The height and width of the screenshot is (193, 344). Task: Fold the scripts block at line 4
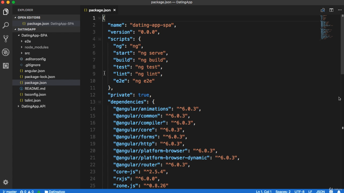tap(99, 39)
